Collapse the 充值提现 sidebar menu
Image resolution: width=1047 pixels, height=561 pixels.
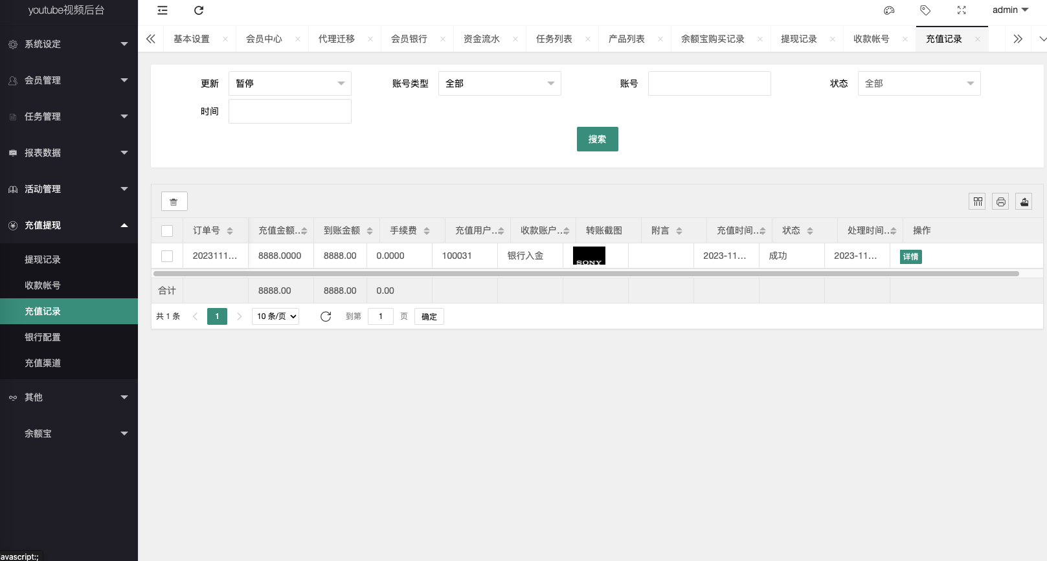pos(69,225)
